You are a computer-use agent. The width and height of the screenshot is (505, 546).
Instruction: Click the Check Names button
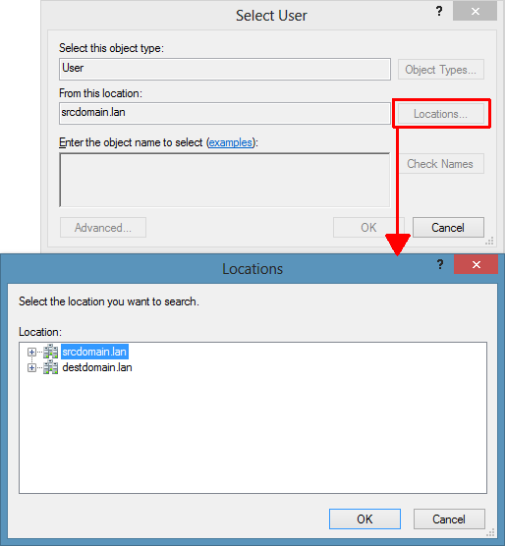coord(441,164)
